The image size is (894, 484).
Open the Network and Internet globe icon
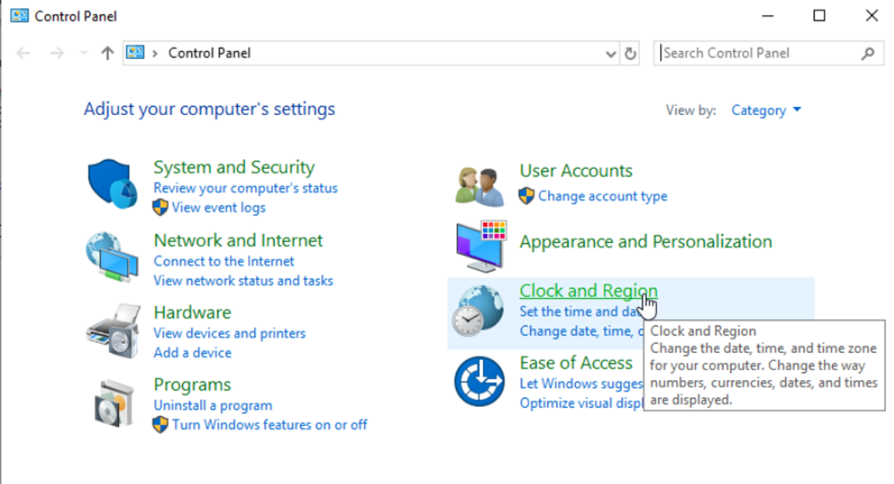(x=112, y=256)
